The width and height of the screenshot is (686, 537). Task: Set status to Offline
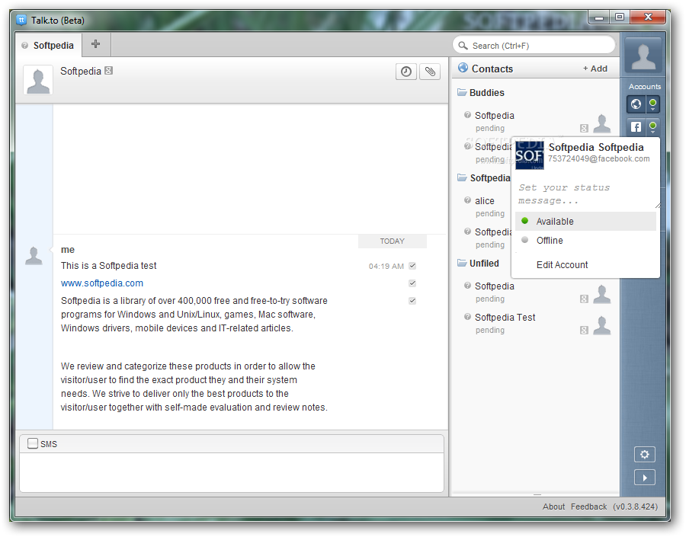click(x=585, y=241)
